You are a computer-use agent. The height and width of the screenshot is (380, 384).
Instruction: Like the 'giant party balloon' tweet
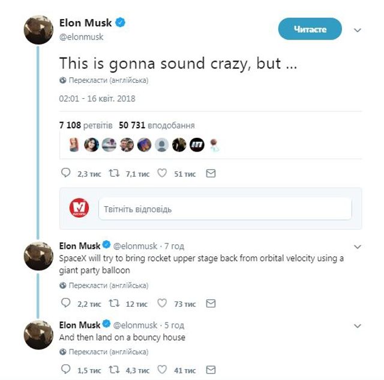click(161, 304)
